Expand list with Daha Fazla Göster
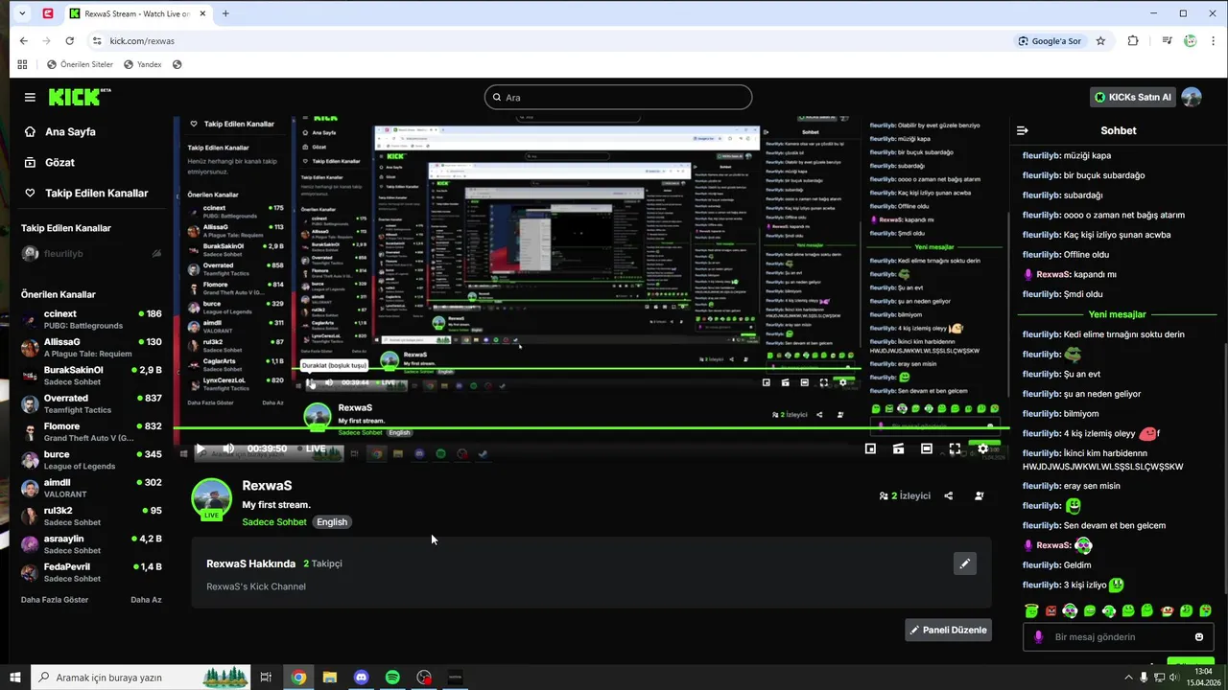Viewport: 1228px width, 690px height. 55,600
